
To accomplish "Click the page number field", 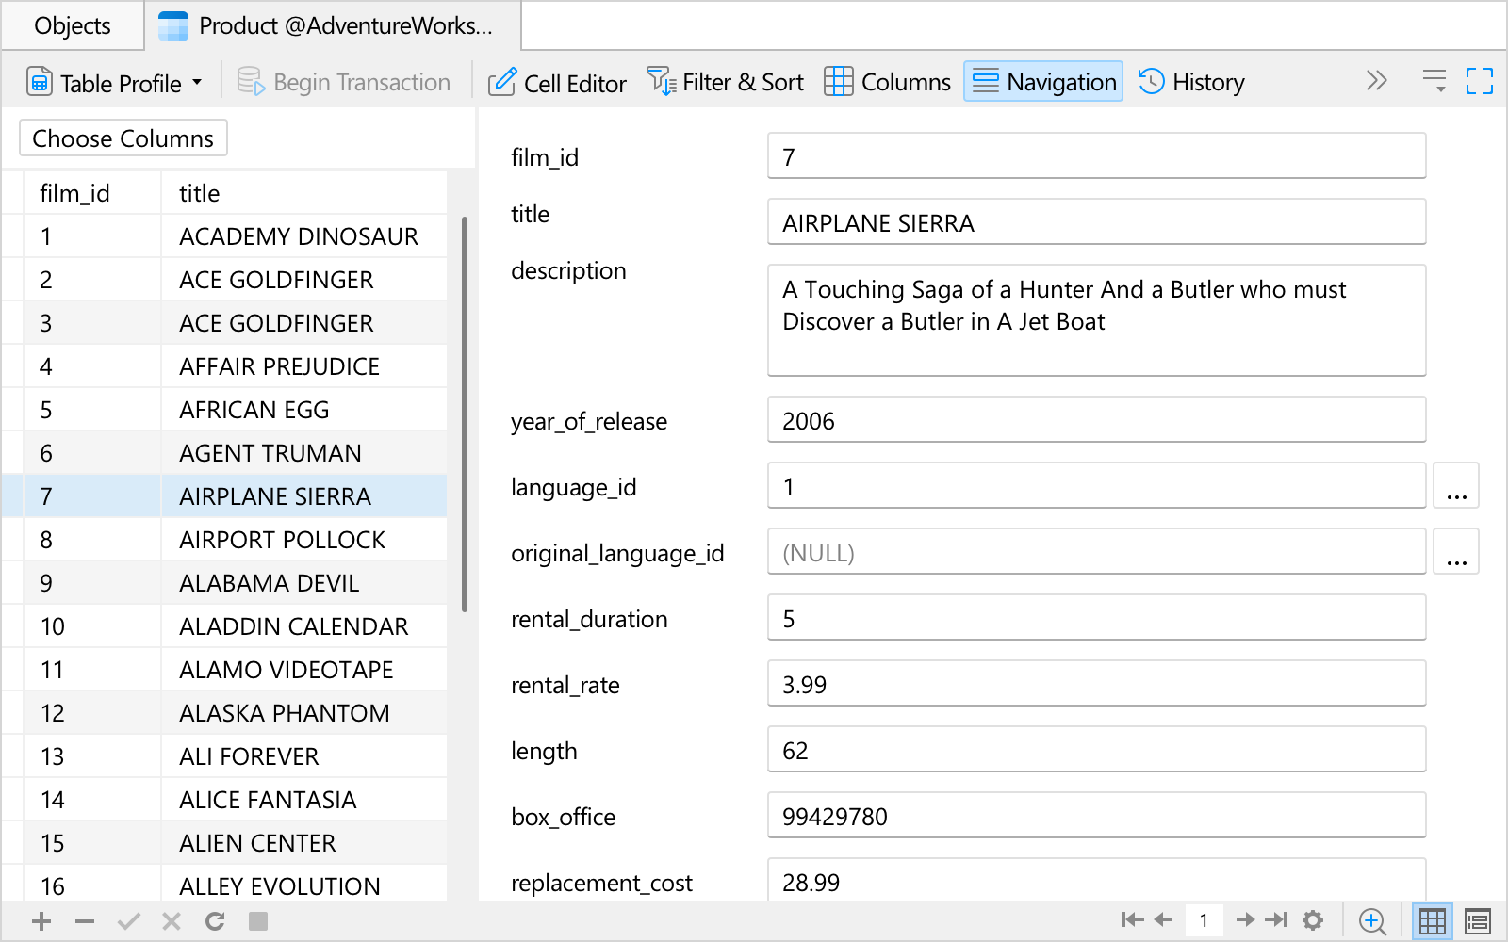I will [x=1204, y=920].
